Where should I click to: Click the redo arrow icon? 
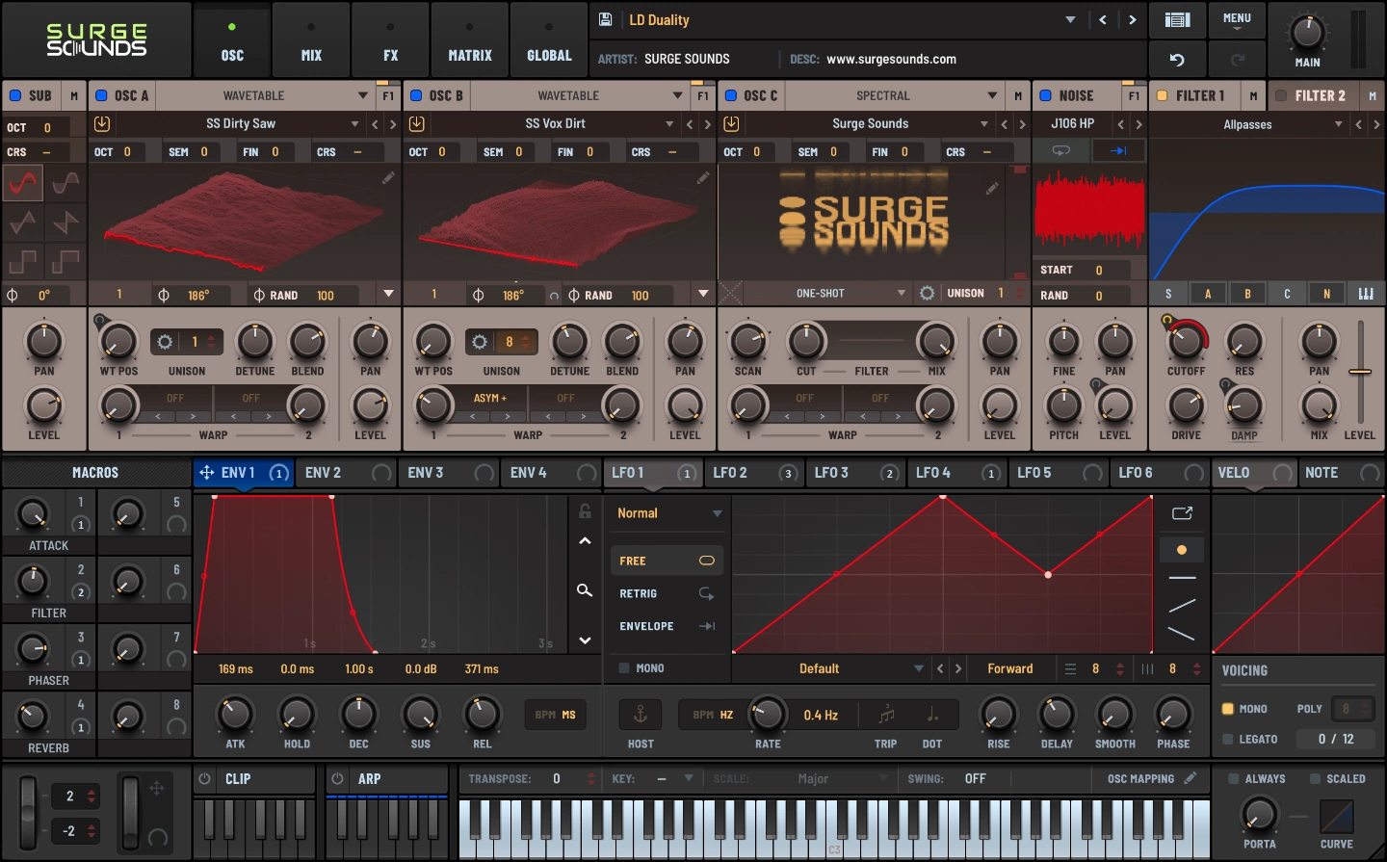pos(1238,60)
